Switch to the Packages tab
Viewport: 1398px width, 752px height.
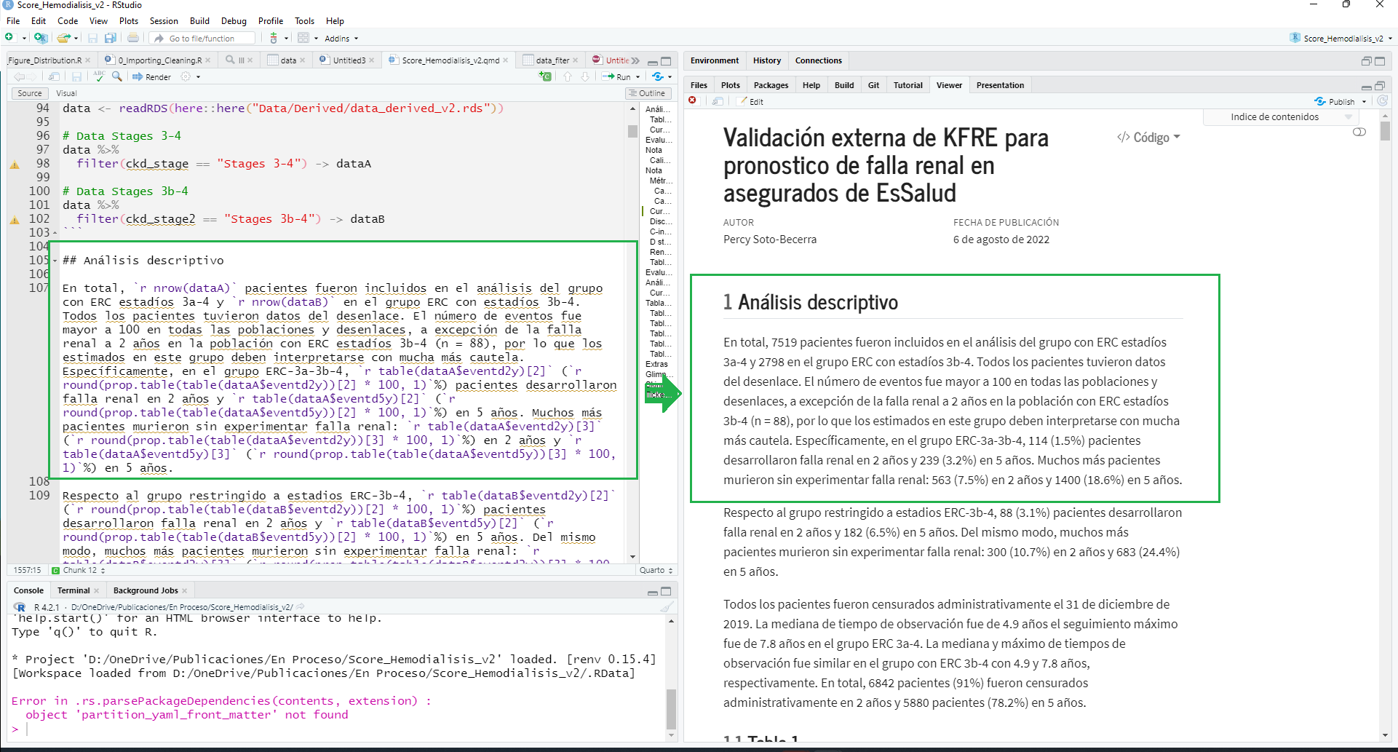click(771, 85)
